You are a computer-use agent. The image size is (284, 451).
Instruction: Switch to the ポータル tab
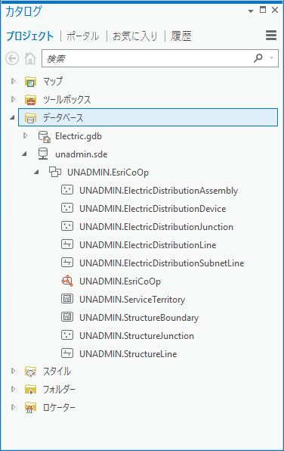83,36
